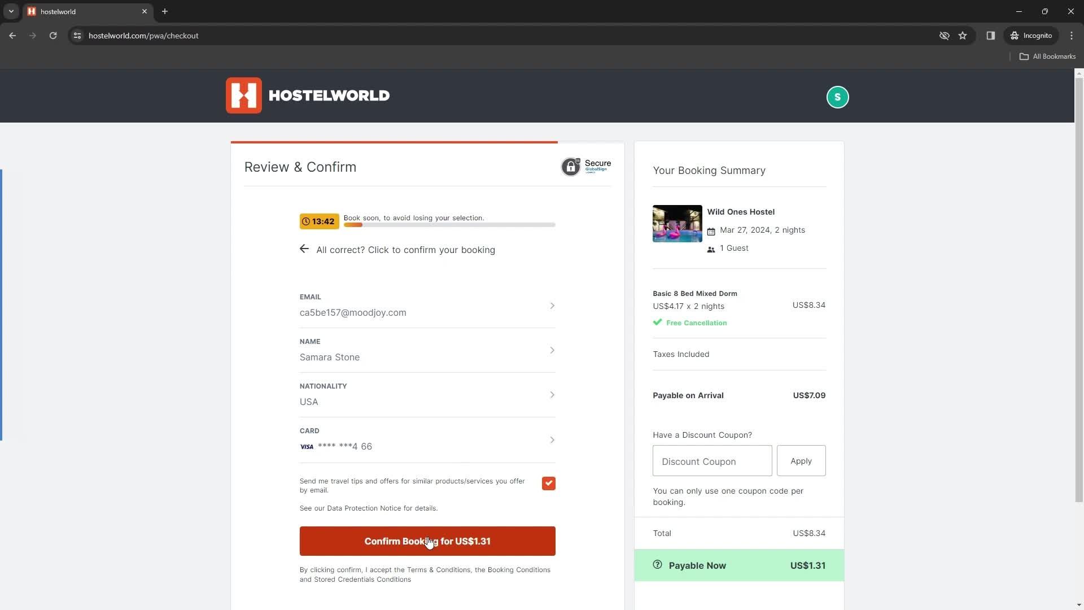Click the 13:42 countdown timer badge

(319, 221)
